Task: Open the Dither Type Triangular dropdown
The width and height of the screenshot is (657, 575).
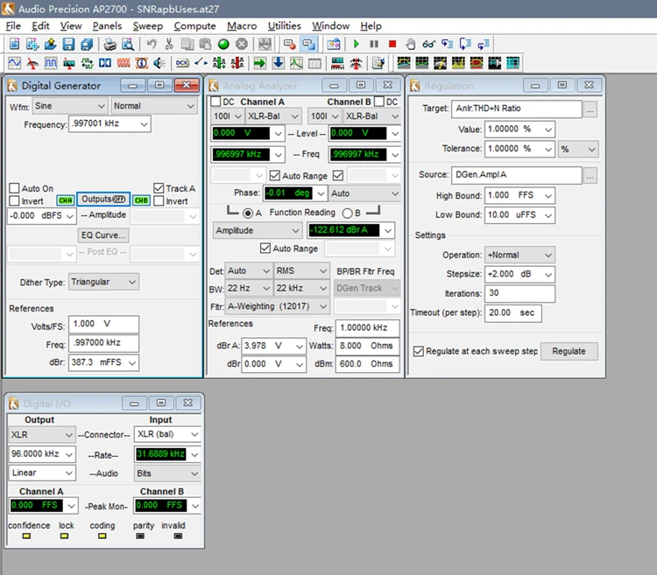Action: point(103,282)
